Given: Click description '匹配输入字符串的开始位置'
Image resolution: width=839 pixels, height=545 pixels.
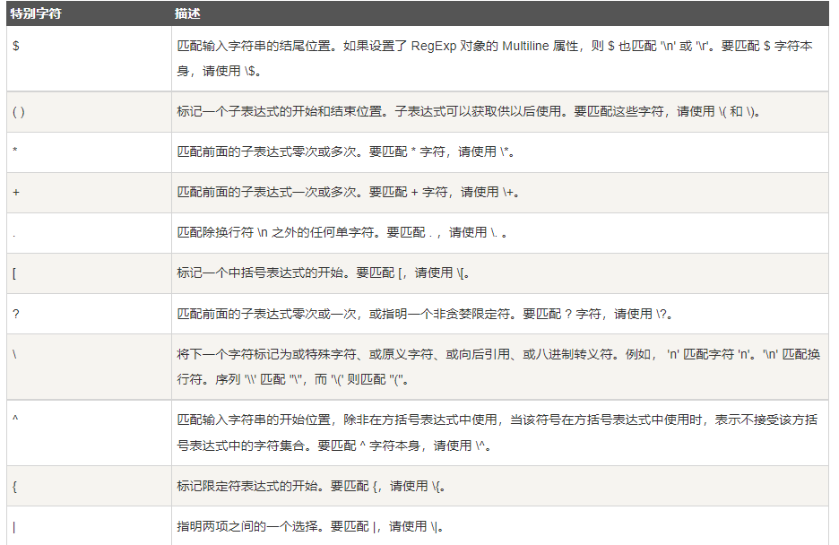Looking at the screenshot, I should [x=500, y=432].
